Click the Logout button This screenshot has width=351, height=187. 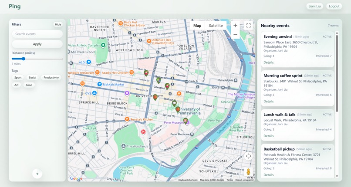[x=334, y=6]
